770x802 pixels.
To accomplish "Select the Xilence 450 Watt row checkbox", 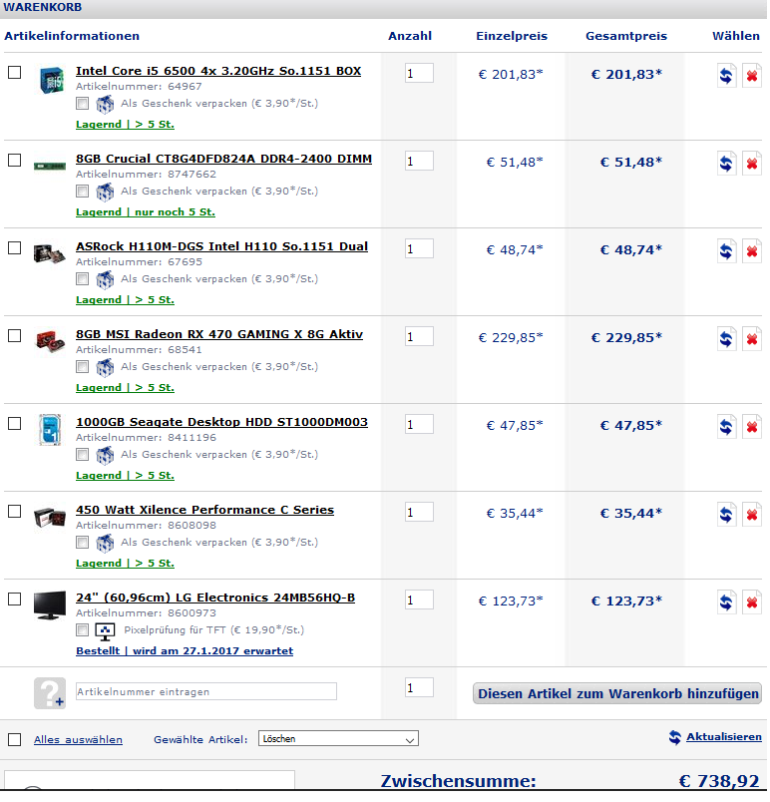I will (14, 512).
